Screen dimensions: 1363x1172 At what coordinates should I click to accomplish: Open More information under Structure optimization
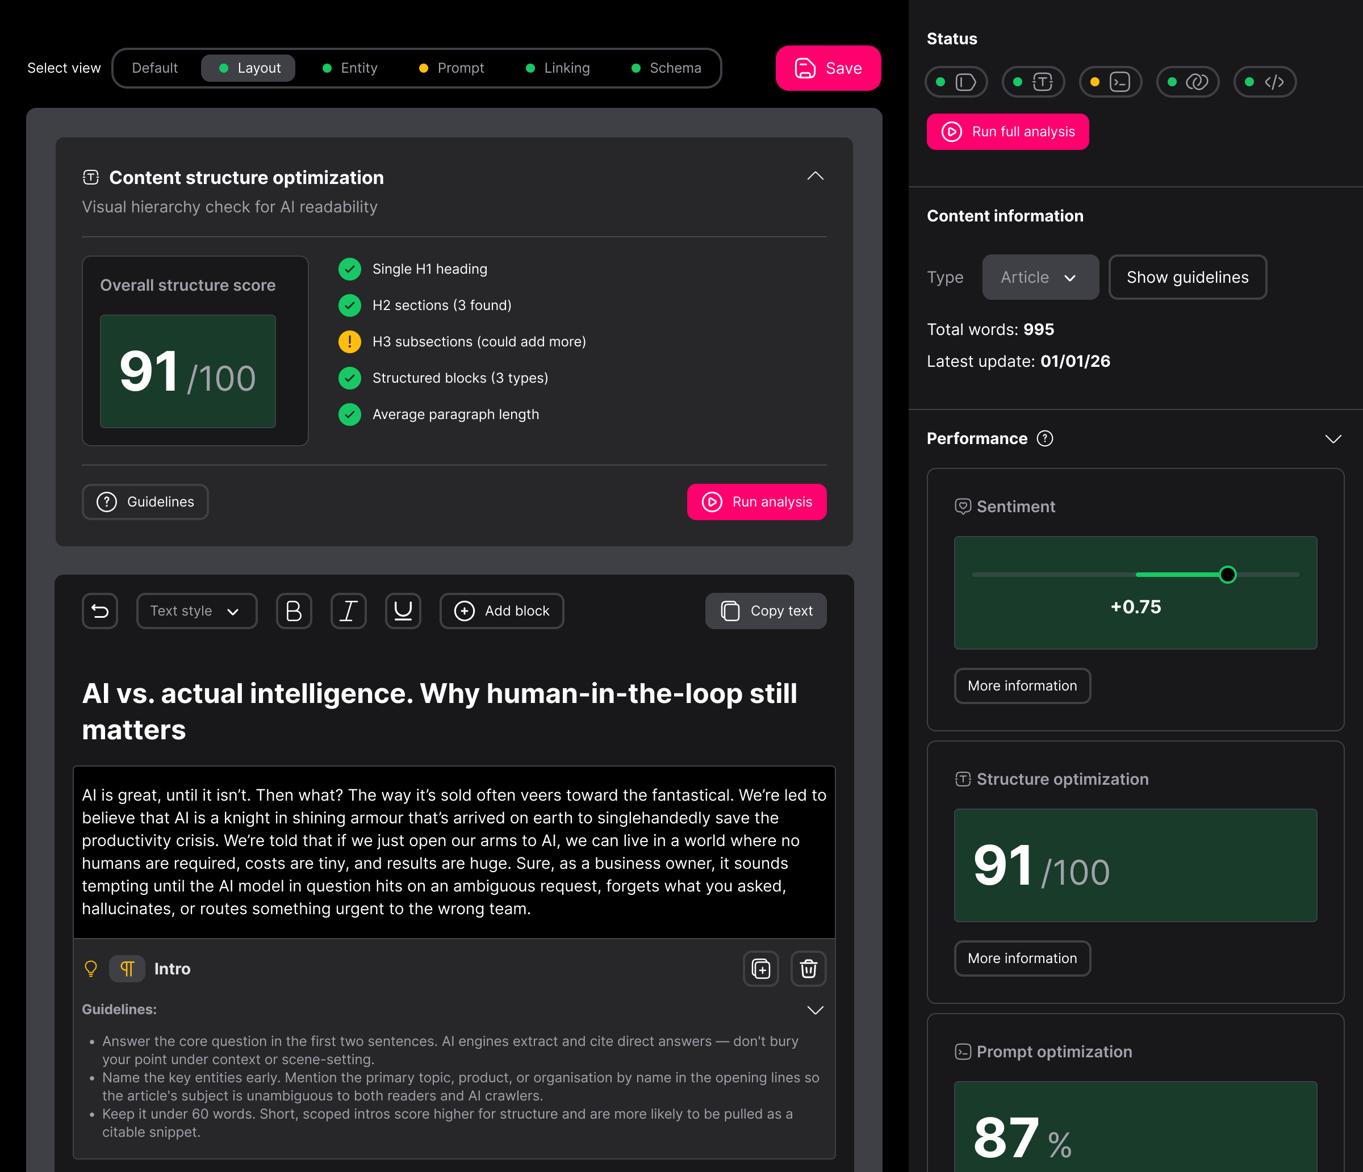pyautogui.click(x=1023, y=959)
